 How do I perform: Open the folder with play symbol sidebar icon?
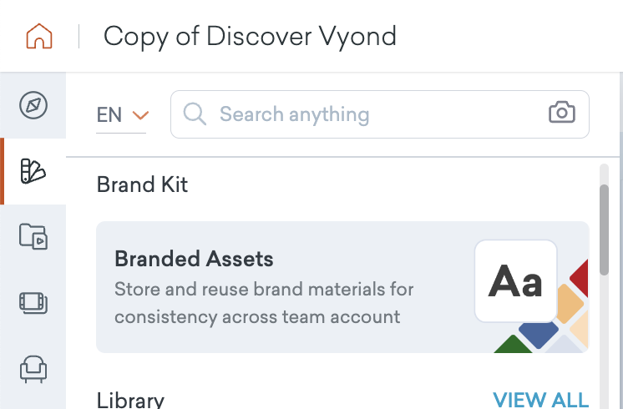point(33,237)
